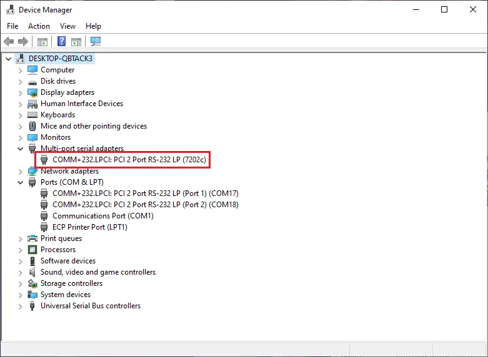Open the Action menu
488x357 pixels.
tap(39, 26)
